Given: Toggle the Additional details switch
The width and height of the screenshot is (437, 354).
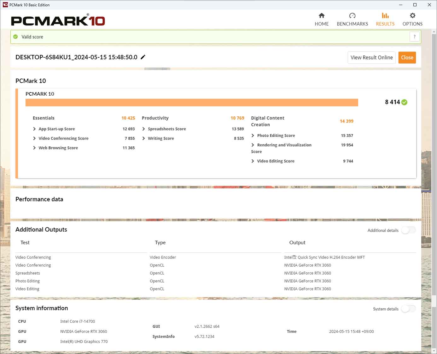Looking at the screenshot, I should (408, 230).
